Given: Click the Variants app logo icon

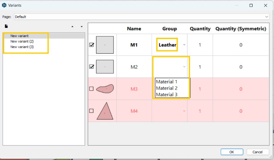Looking at the screenshot, I should click(x=4, y=5).
